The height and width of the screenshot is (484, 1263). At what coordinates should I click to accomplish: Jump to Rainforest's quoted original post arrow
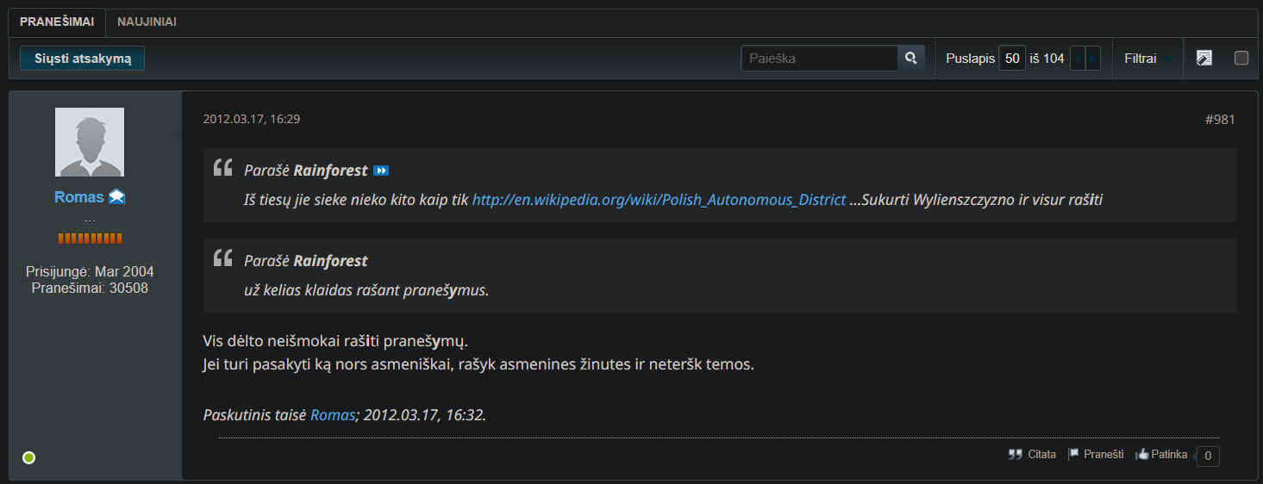tap(381, 171)
